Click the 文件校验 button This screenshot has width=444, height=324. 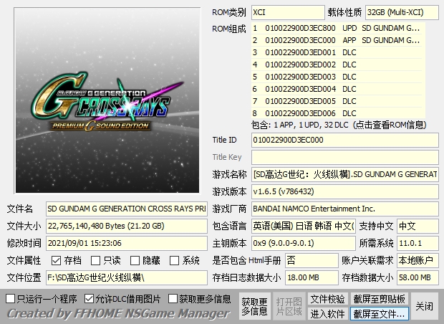327,299
